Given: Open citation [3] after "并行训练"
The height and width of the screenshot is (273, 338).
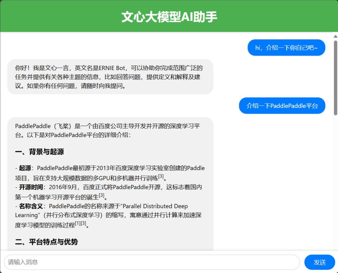Looking at the screenshot, I should point(161,176).
